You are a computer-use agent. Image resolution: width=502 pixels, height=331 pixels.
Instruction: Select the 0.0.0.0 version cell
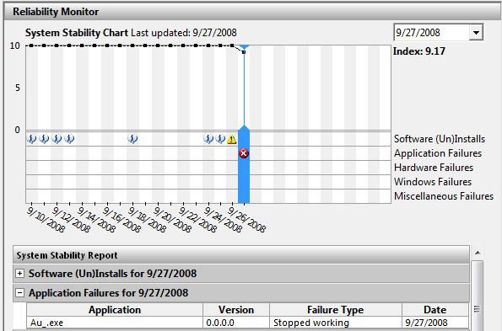236,323
